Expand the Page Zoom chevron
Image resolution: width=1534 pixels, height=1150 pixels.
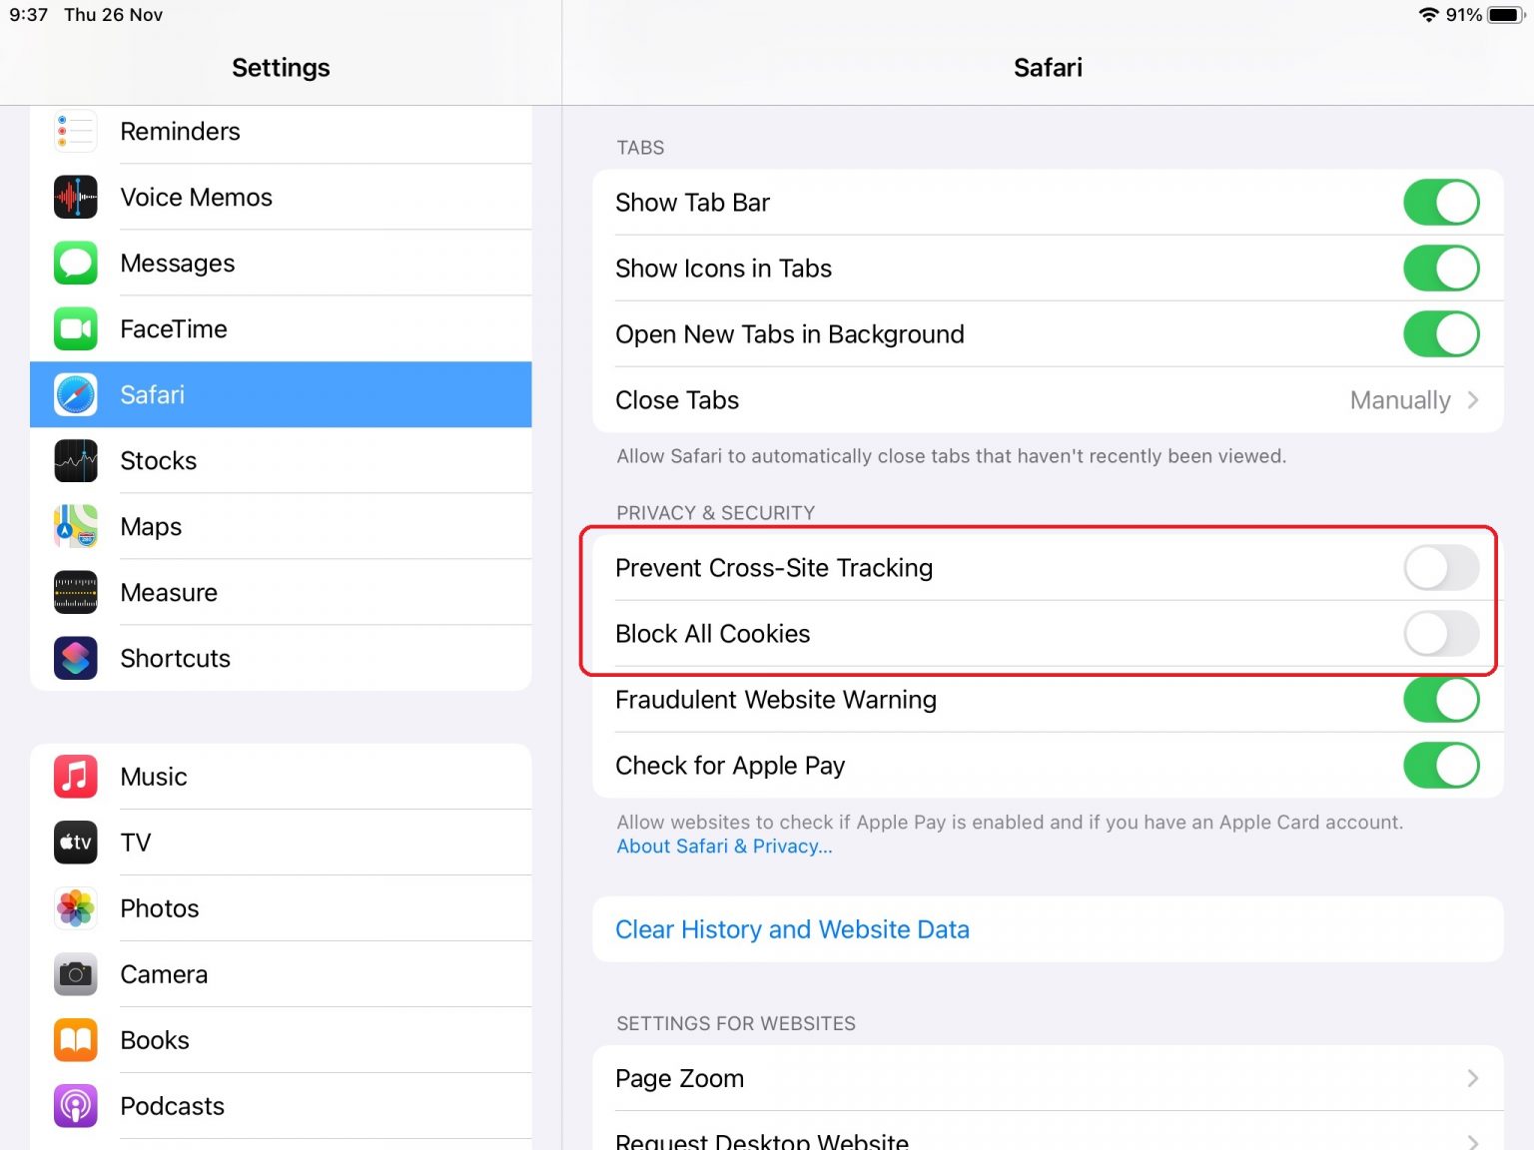pos(1472,1078)
